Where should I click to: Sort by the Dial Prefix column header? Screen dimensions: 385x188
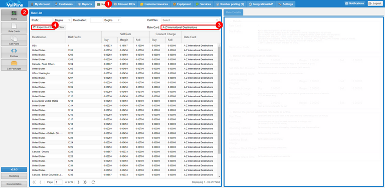84,37
